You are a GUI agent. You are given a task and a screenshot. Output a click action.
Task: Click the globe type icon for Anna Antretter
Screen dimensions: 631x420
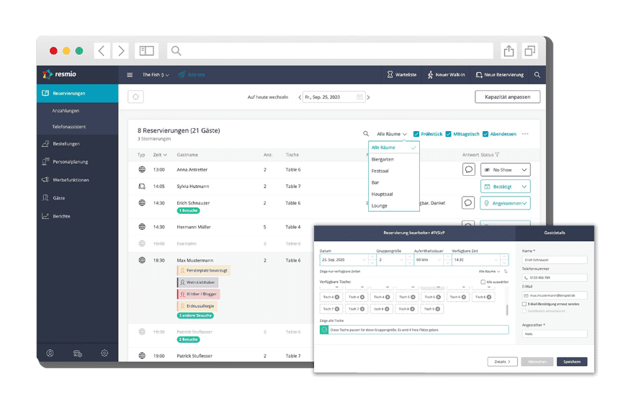(x=142, y=169)
